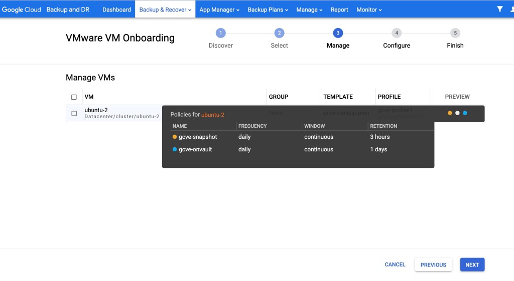Screen dimensions: 514x281
Task: Click the NEXT button
Action: [472, 265]
